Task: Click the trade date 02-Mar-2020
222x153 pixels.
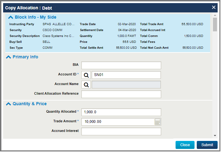Action: (x=127, y=24)
